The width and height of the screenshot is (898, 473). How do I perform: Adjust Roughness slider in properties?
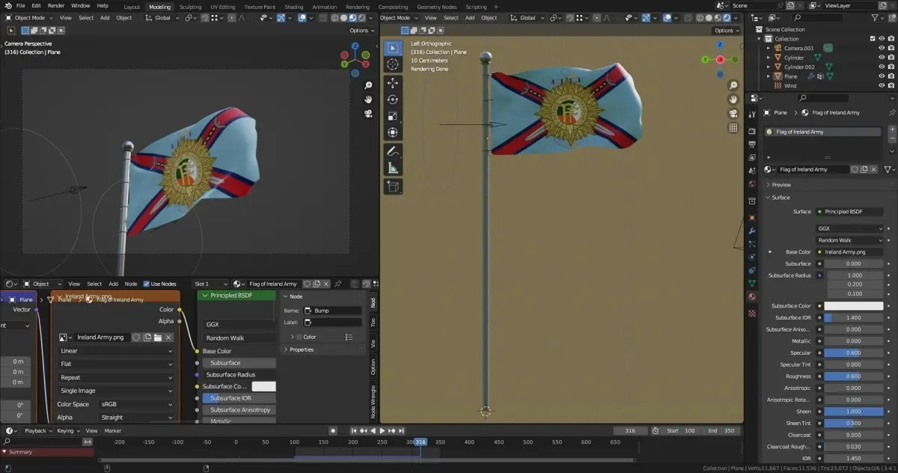point(854,376)
